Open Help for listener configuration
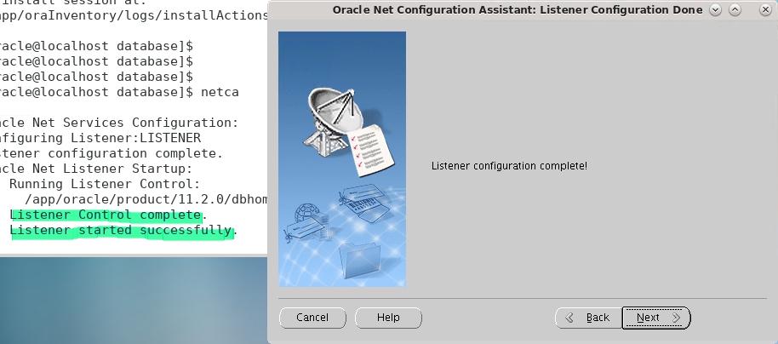 pos(388,318)
